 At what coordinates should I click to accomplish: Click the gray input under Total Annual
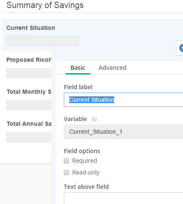tap(29, 137)
